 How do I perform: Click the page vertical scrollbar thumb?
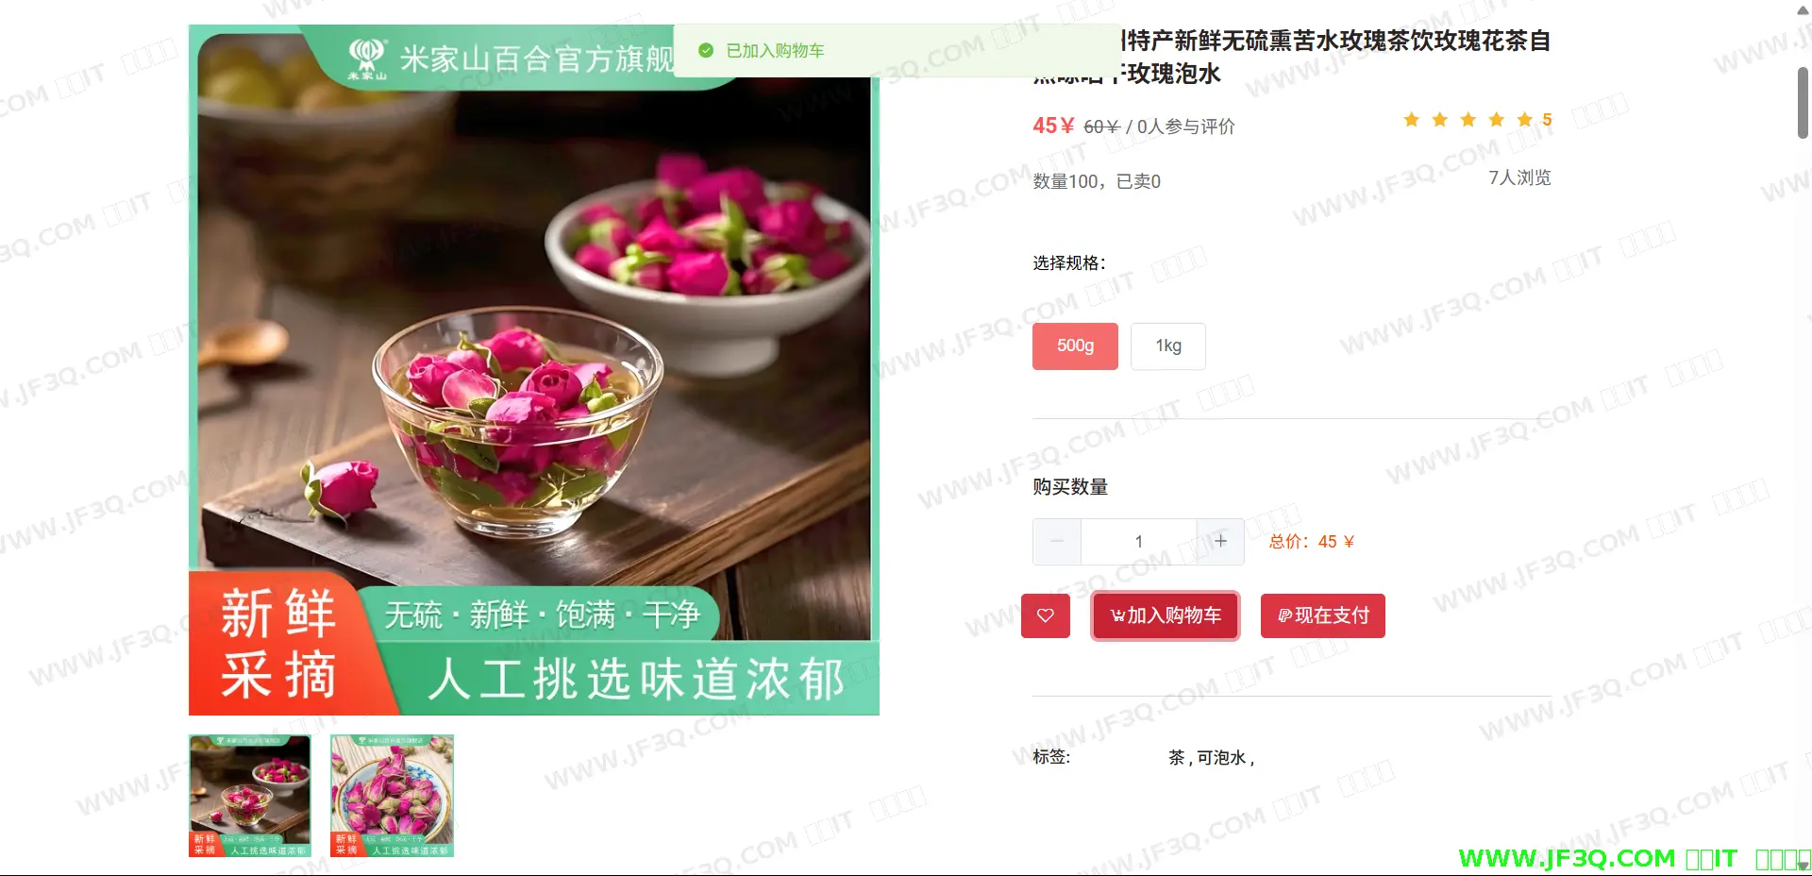click(1804, 104)
